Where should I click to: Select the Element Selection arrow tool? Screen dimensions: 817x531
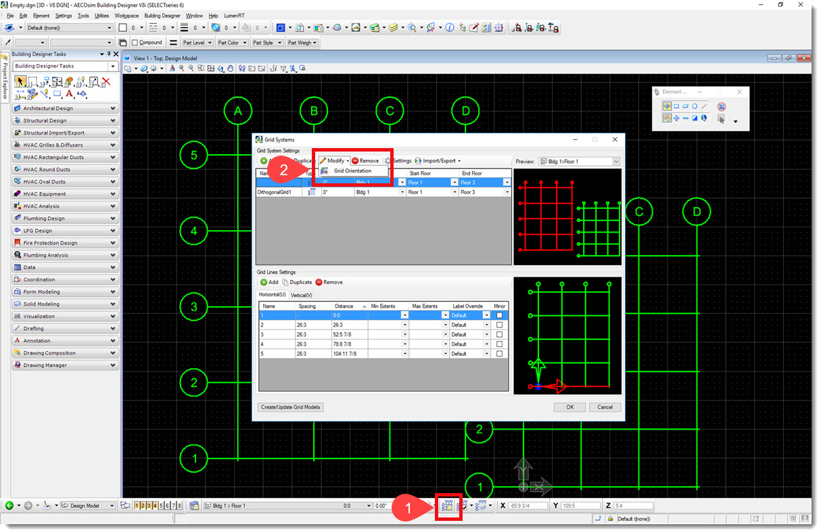pos(20,82)
